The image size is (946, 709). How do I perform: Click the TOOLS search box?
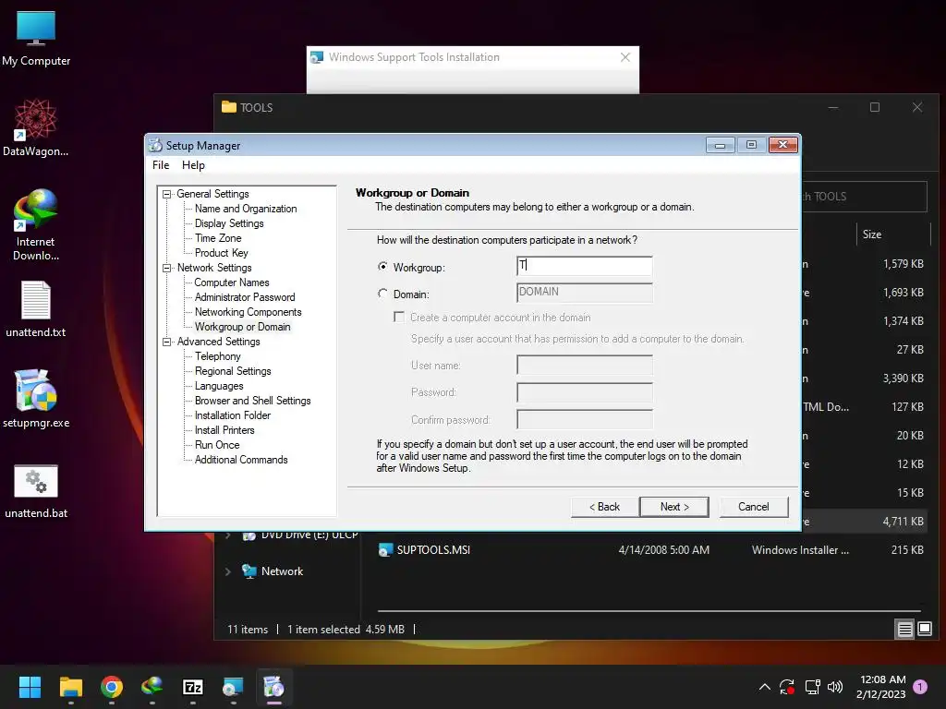pyautogui.click(x=864, y=197)
